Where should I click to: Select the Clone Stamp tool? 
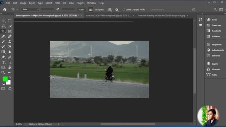[x=10, y=42]
